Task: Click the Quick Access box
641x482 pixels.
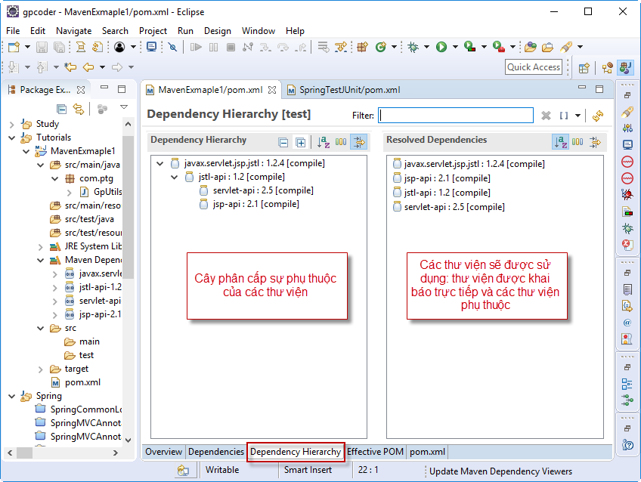Action: click(x=533, y=67)
